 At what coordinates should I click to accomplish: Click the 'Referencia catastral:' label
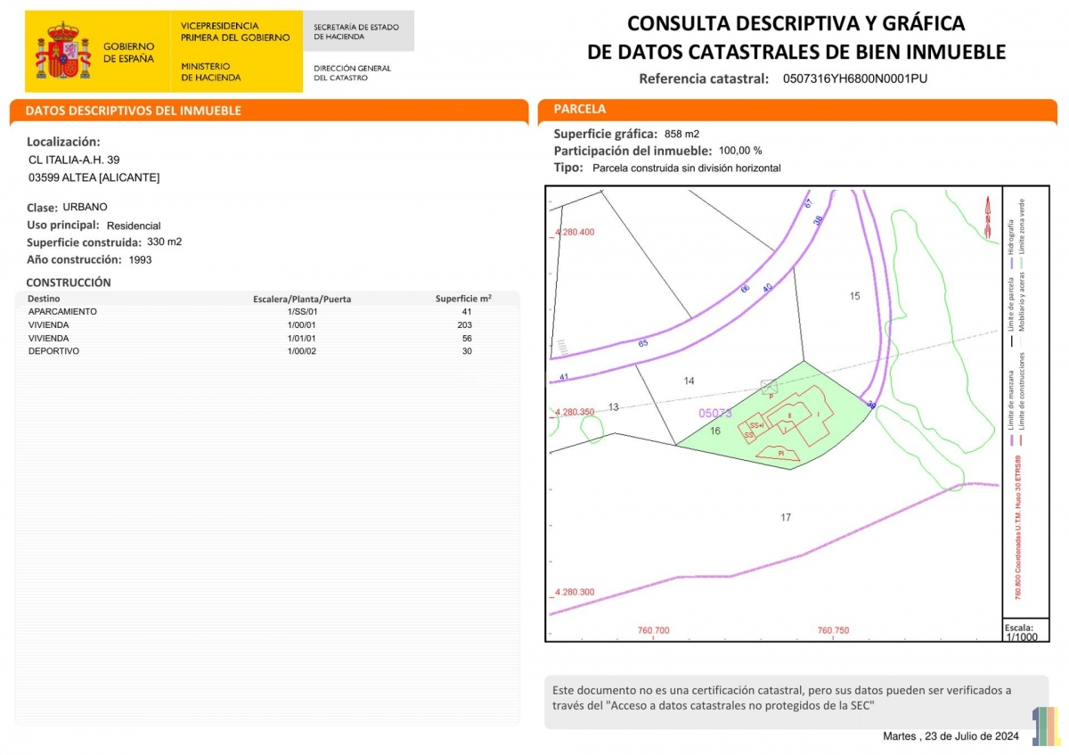704,78
